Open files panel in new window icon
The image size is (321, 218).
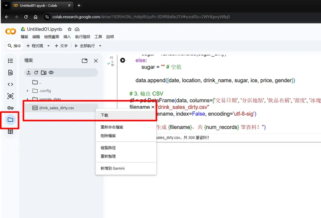pos(85,61)
